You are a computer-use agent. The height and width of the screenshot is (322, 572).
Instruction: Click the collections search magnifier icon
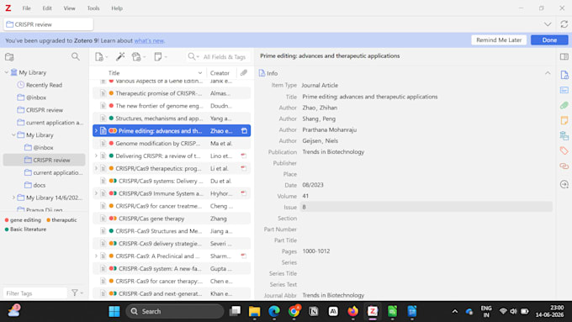click(x=75, y=56)
